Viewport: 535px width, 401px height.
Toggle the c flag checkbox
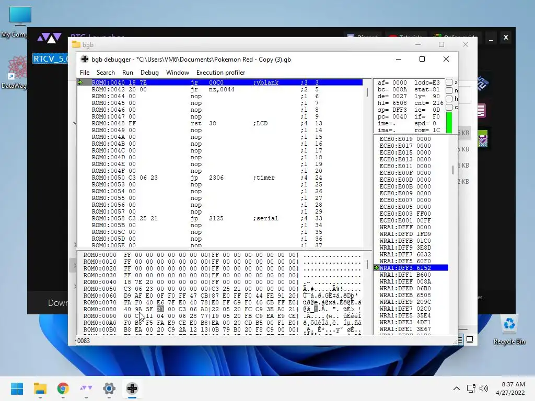(x=449, y=107)
